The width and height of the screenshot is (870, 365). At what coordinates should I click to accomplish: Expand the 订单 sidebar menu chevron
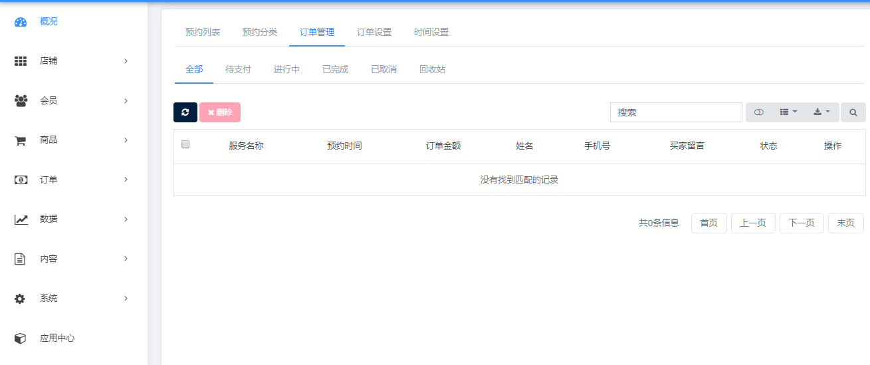tap(126, 180)
